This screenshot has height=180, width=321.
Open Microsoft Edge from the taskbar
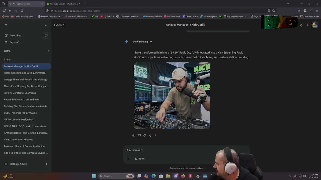click(153, 176)
